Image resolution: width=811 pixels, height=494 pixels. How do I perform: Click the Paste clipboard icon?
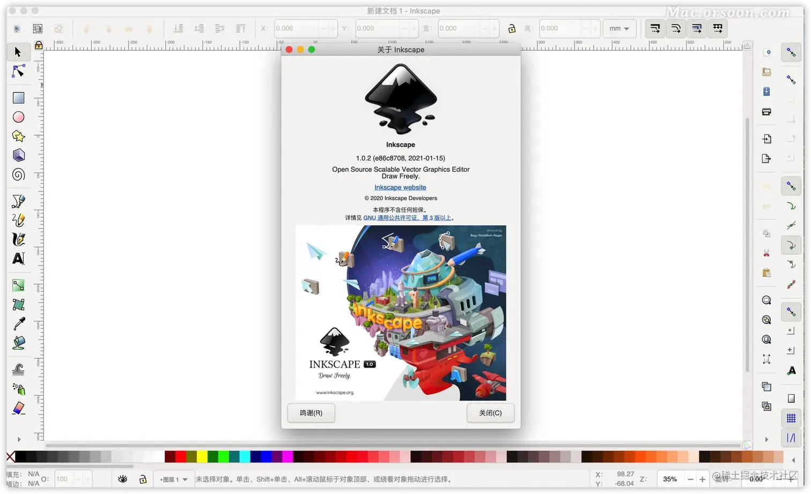766,272
